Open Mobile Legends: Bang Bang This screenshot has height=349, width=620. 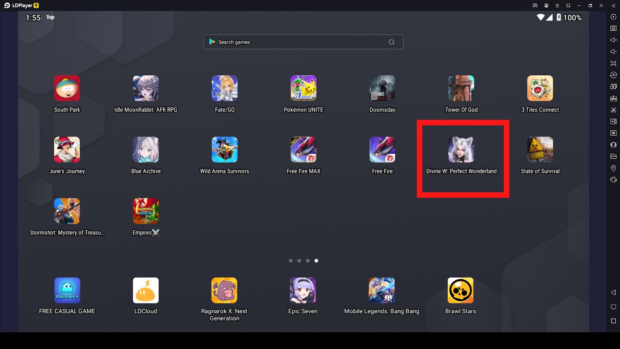click(x=382, y=290)
